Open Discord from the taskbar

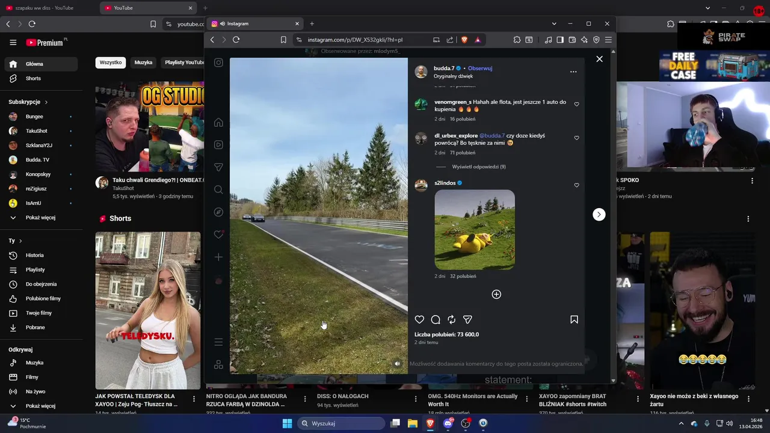[448, 423]
